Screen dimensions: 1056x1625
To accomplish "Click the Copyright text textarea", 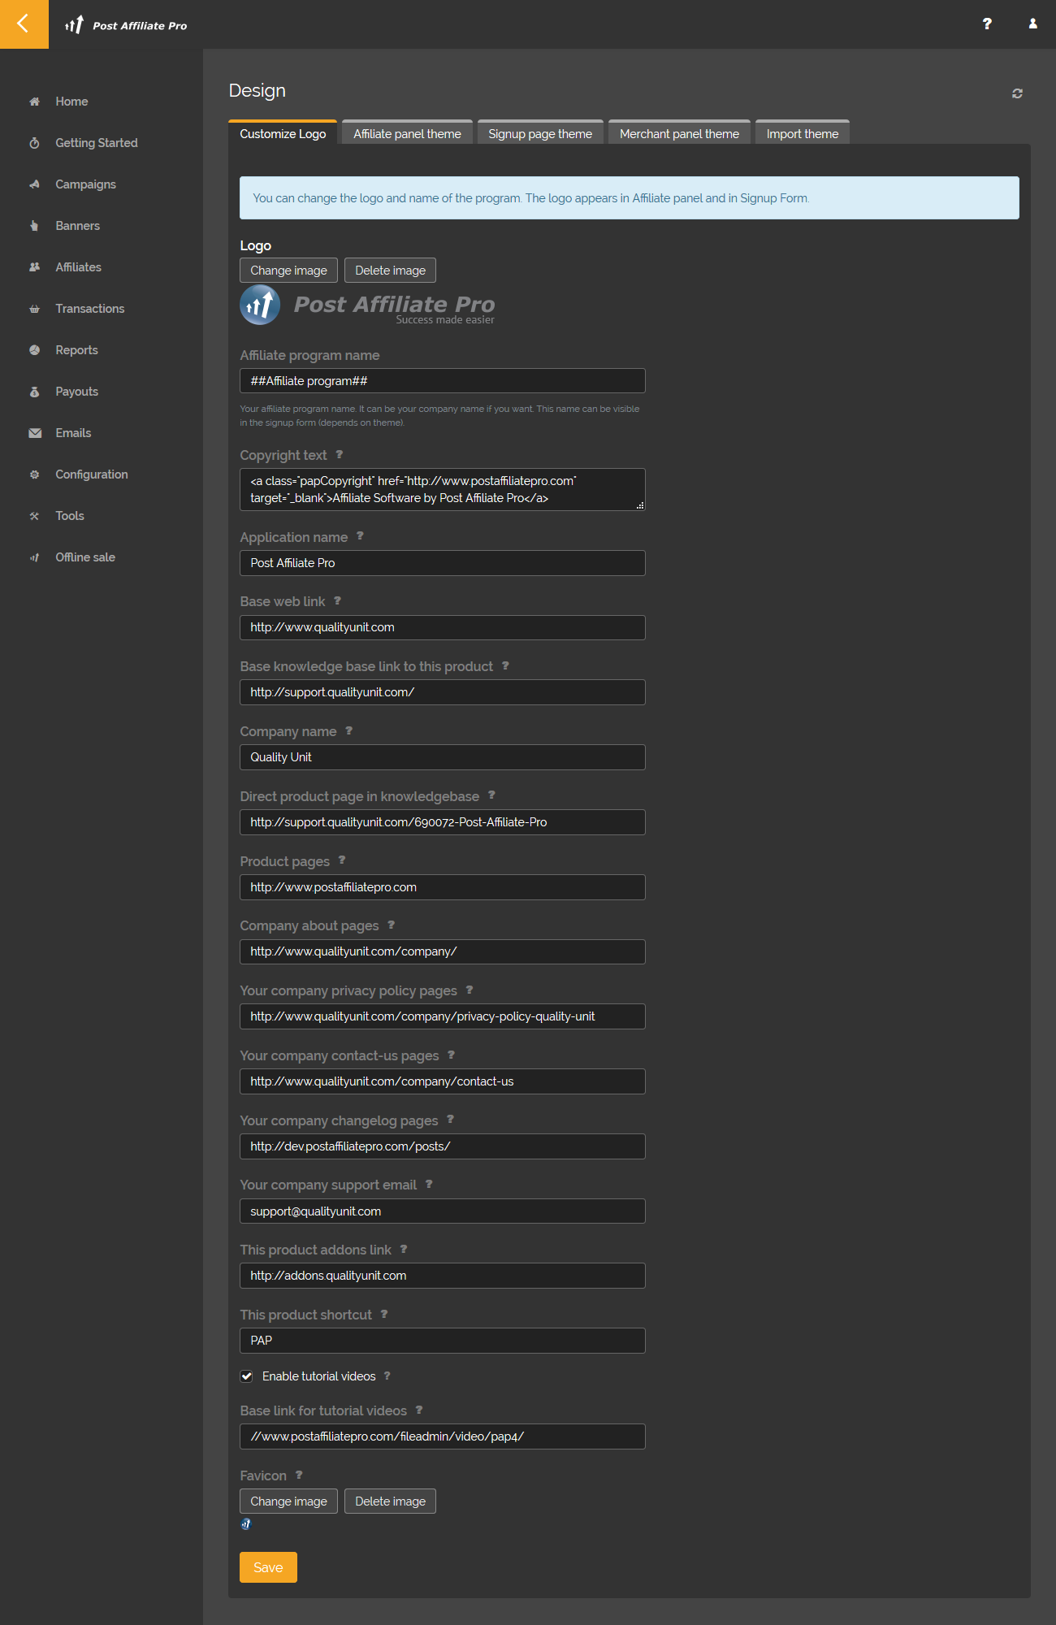I will pyautogui.click(x=443, y=489).
